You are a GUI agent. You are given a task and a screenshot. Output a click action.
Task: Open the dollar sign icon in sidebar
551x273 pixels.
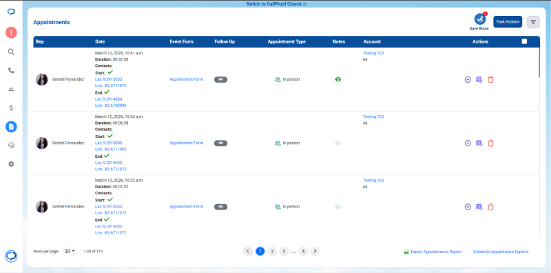point(11,108)
